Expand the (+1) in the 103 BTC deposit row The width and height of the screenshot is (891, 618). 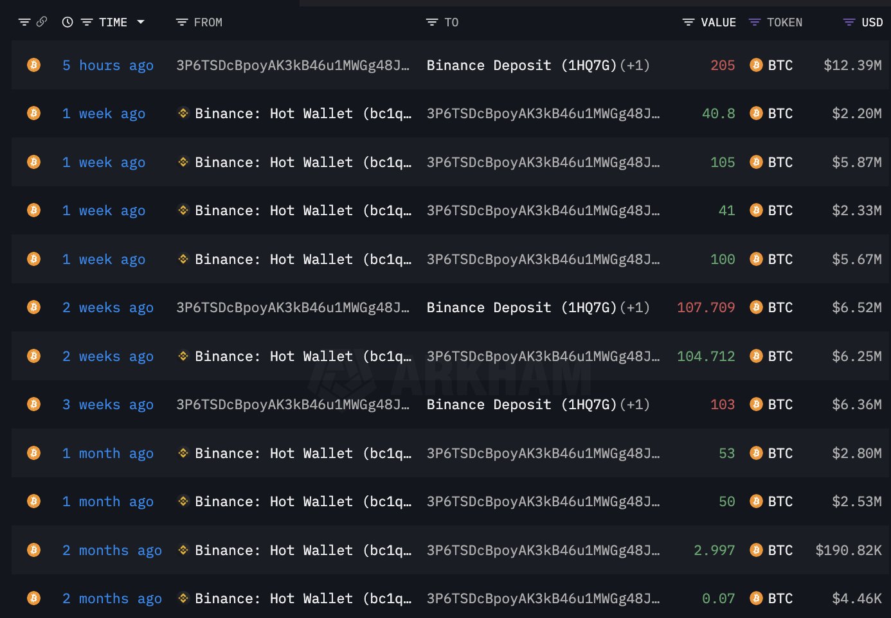tap(636, 404)
